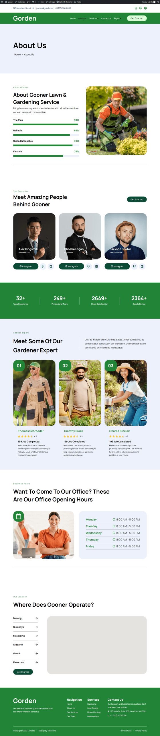Click the Twitch icon in top bar

point(141,8)
